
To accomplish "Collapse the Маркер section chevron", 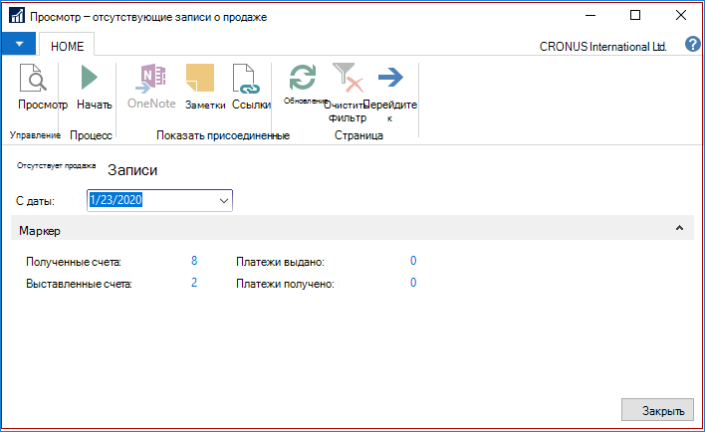I will coord(679,228).
